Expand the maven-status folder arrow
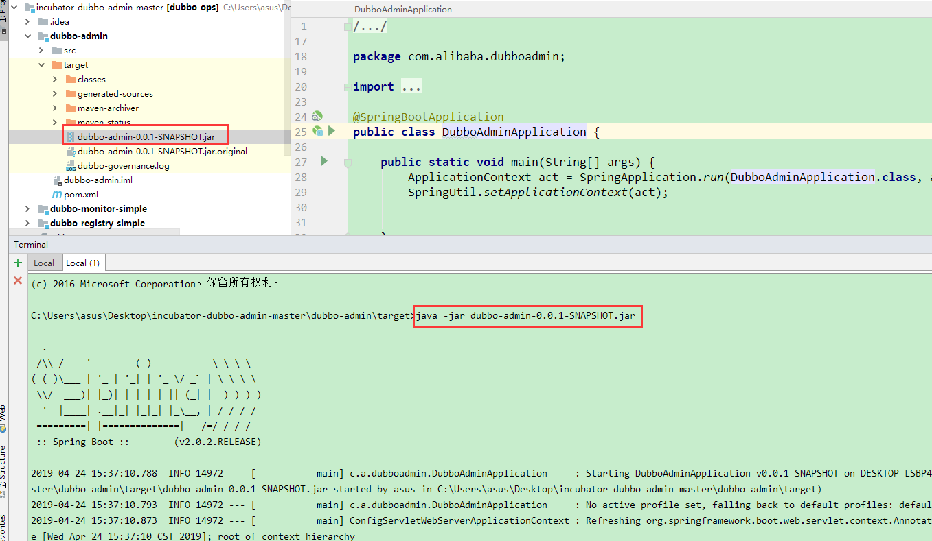This screenshot has width=932, height=541. tap(55, 123)
